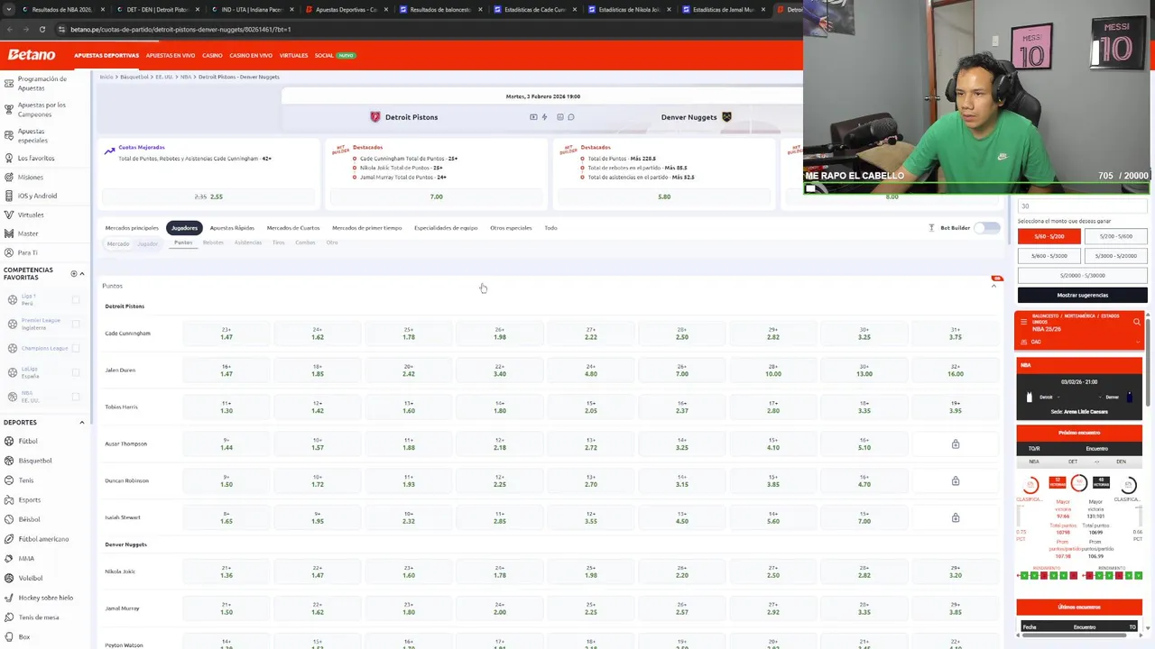Open the Mercados de Cuartos tab
This screenshot has height=649, width=1155.
293,228
